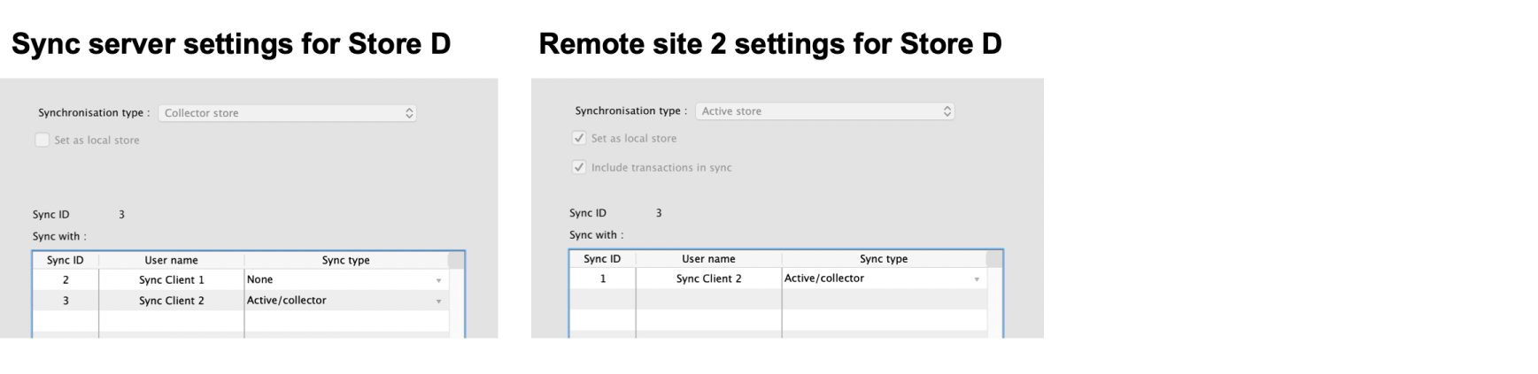Enable Set as local store in Sync server panel
Viewport: 1538px width, 374px height.
coord(42,140)
